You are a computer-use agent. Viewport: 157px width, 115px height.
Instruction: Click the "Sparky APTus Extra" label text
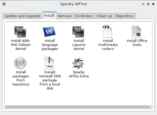click(79, 74)
